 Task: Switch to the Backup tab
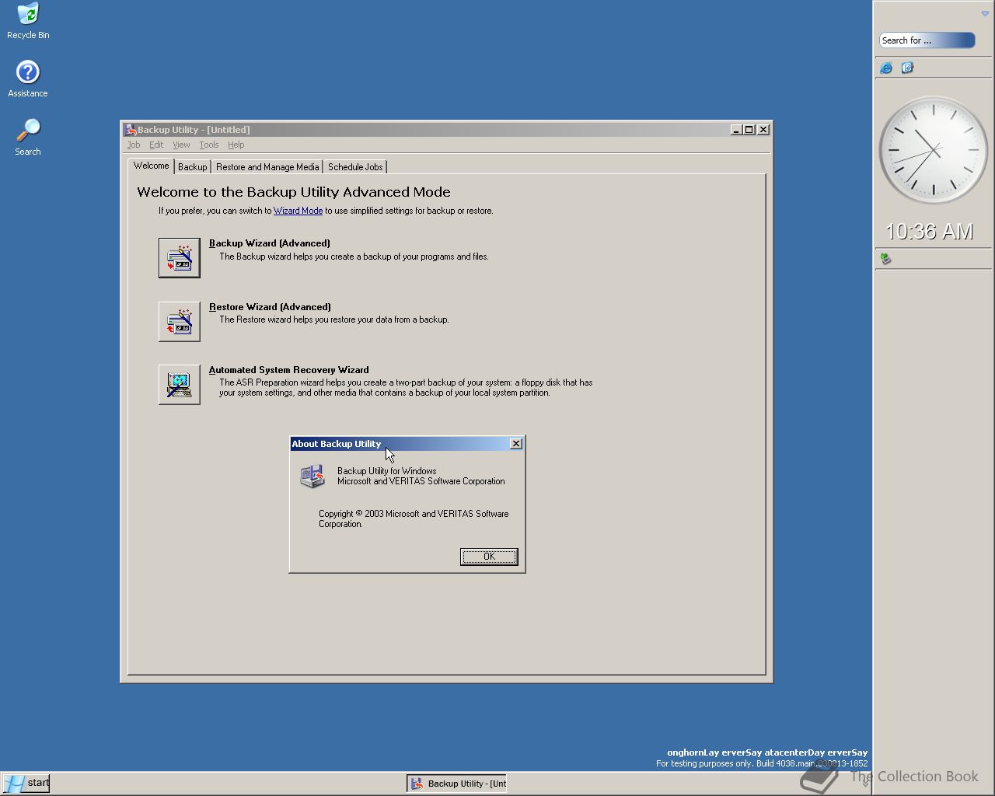click(x=193, y=167)
